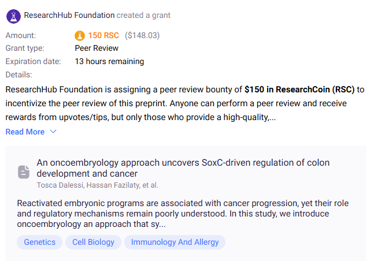
Task: Click the 'Expiration date:' label
Action: pyautogui.click(x=33, y=62)
